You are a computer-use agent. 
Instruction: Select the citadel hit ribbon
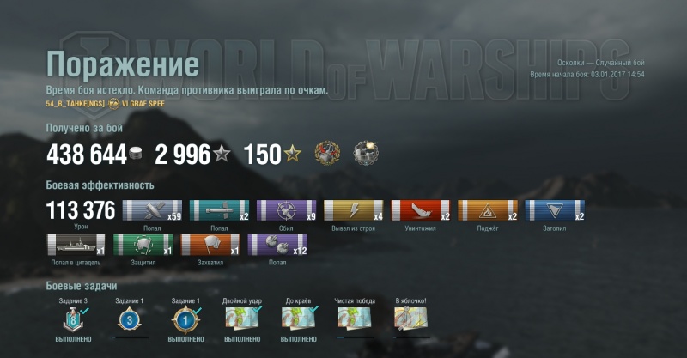click(x=76, y=245)
